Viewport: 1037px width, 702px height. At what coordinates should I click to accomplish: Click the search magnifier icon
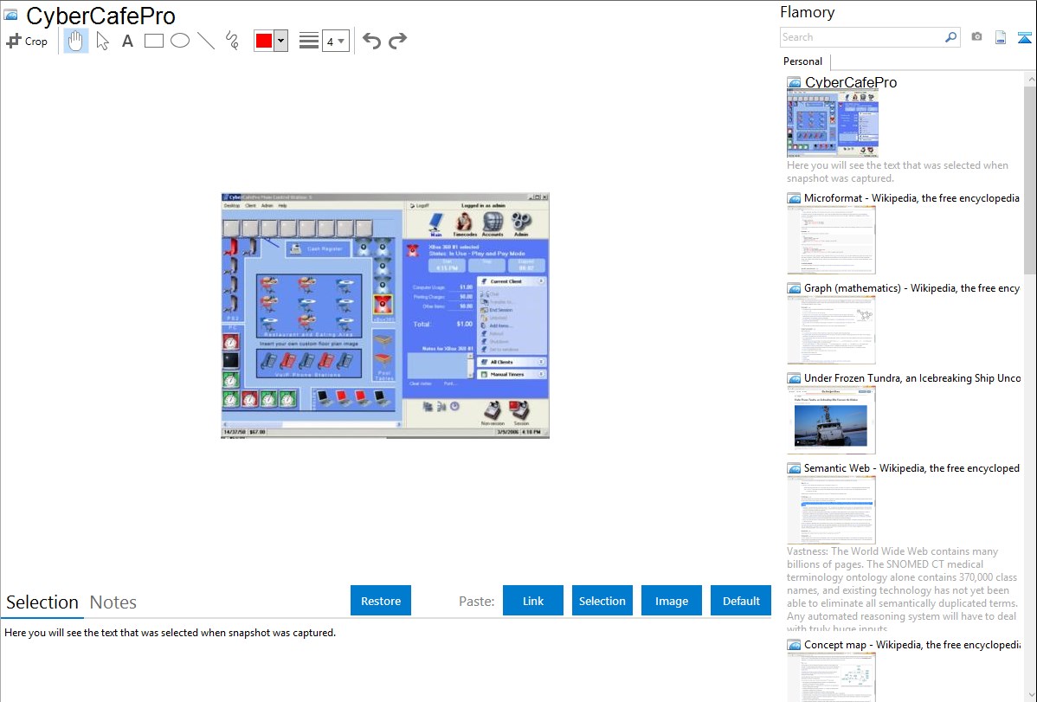point(951,37)
